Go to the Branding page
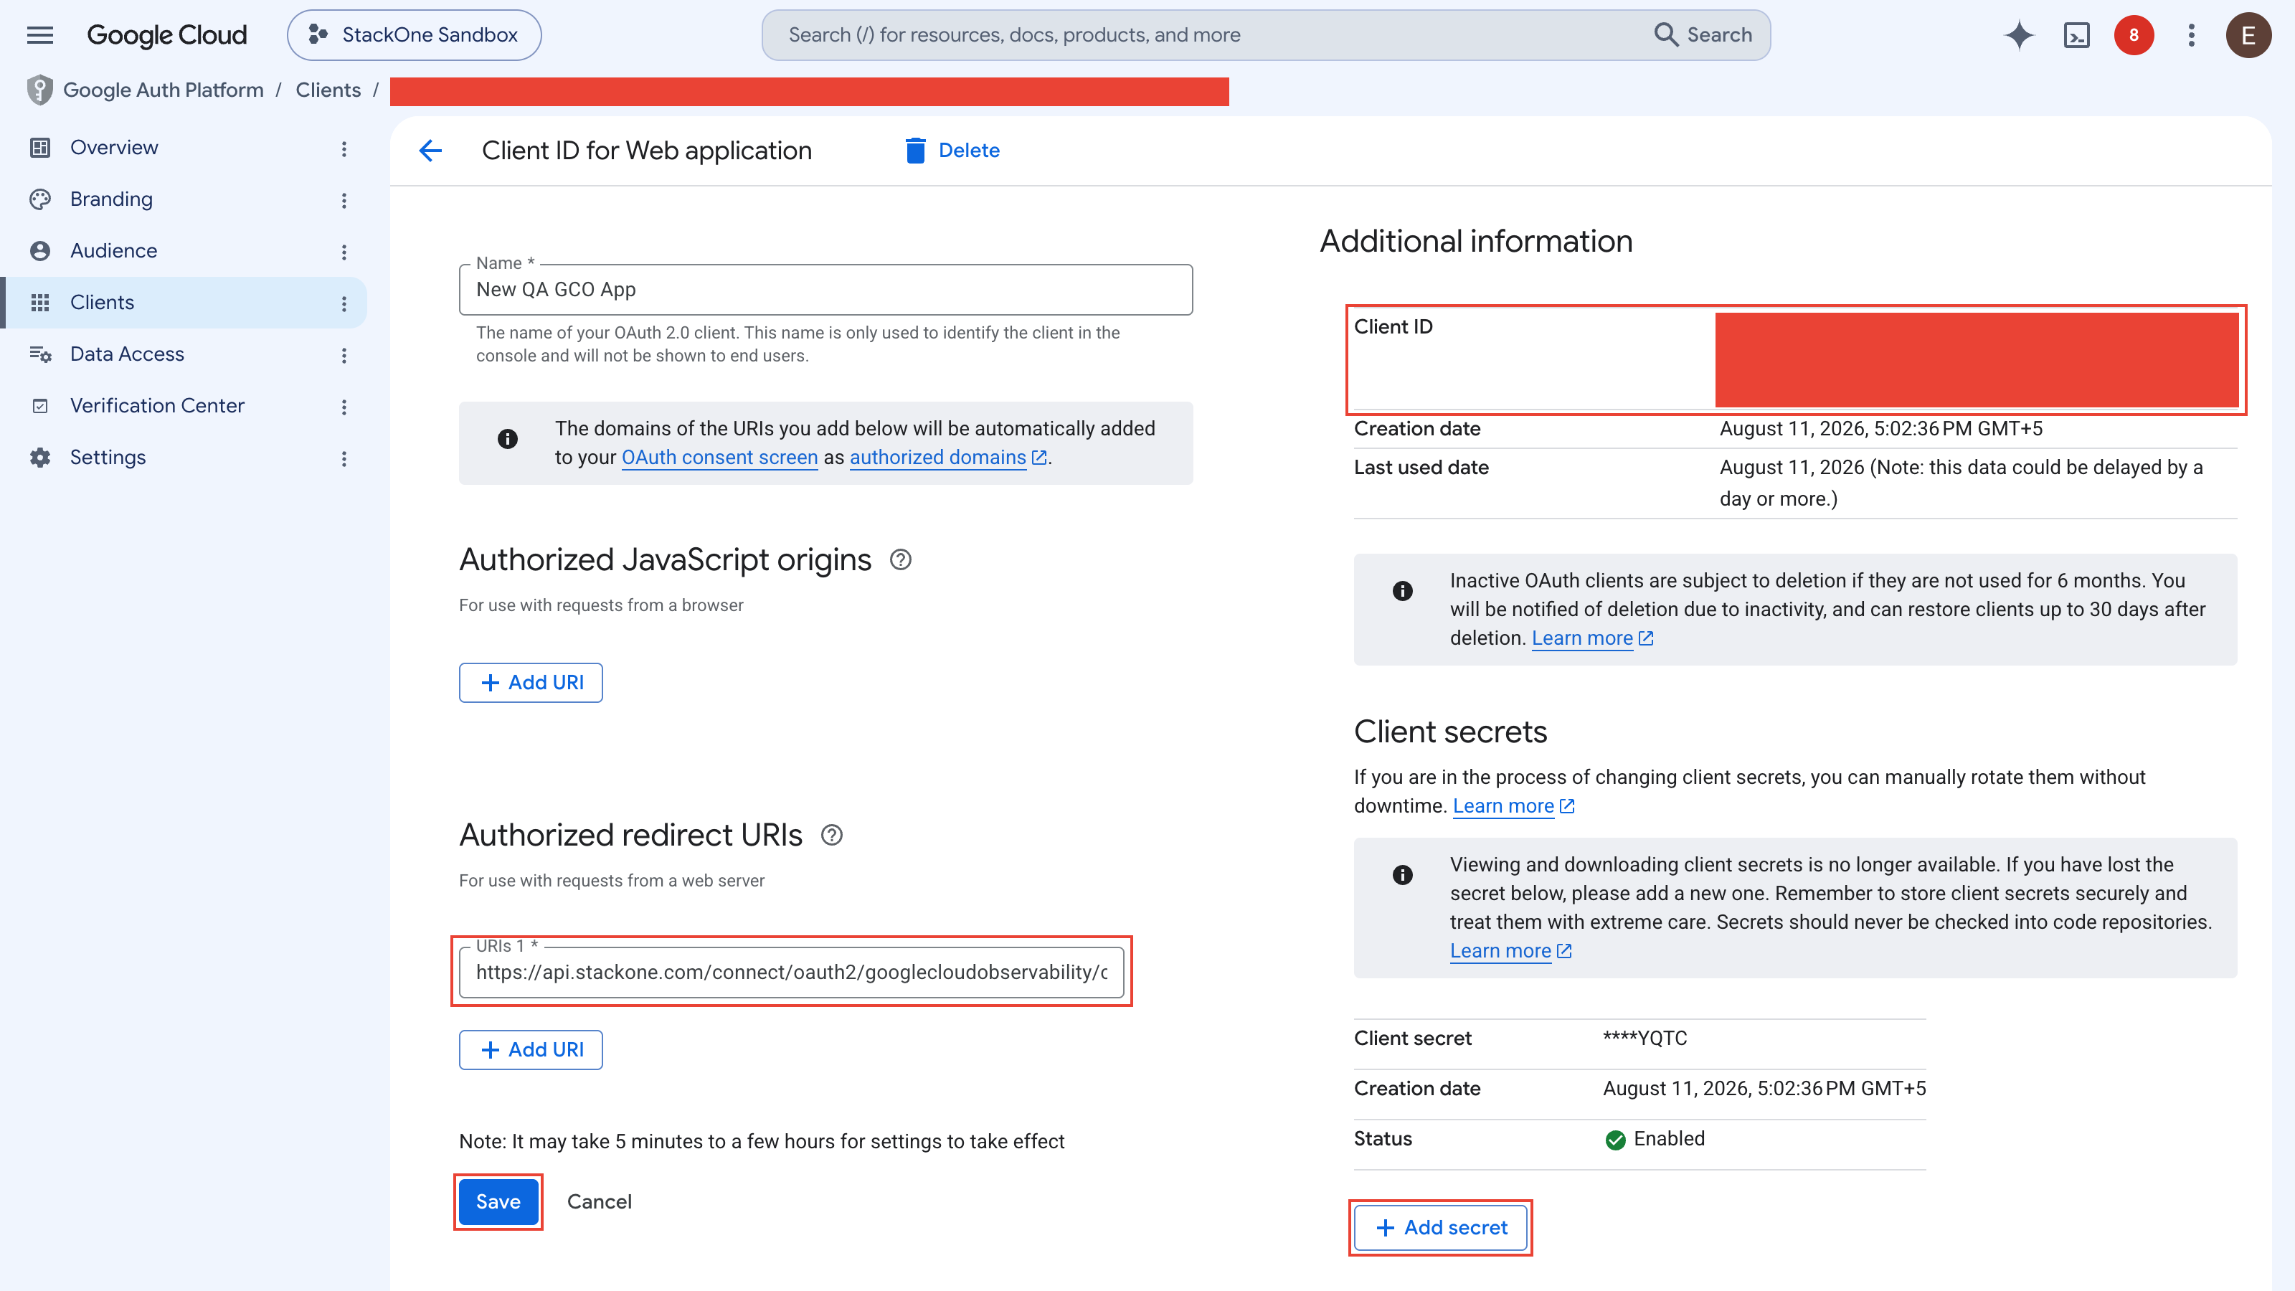The image size is (2295, 1291). tap(111, 199)
